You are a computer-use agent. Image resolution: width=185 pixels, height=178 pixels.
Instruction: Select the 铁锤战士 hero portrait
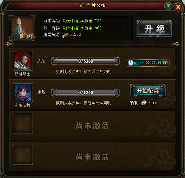pyautogui.click(x=23, y=61)
